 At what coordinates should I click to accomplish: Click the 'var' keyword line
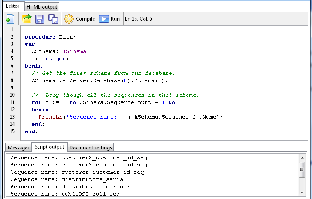(x=30, y=44)
